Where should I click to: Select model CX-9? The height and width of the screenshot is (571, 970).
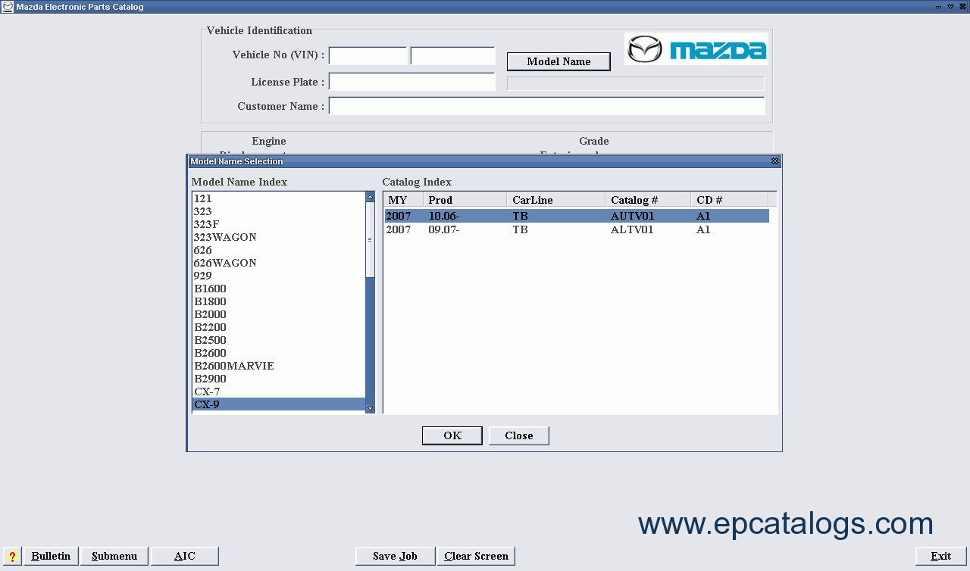coord(279,404)
